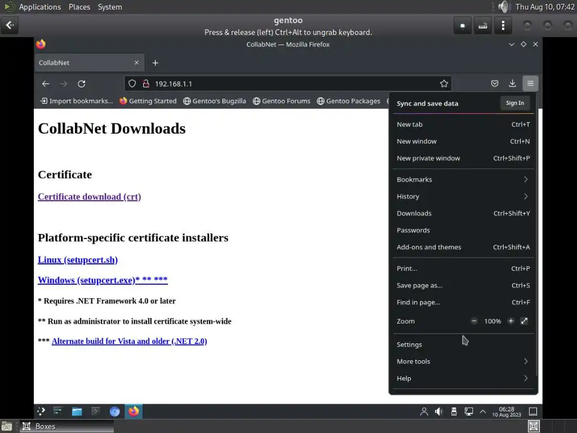Screen dimensions: 577x433
Task: Reset zoom via the 100% label
Action: point(492,321)
